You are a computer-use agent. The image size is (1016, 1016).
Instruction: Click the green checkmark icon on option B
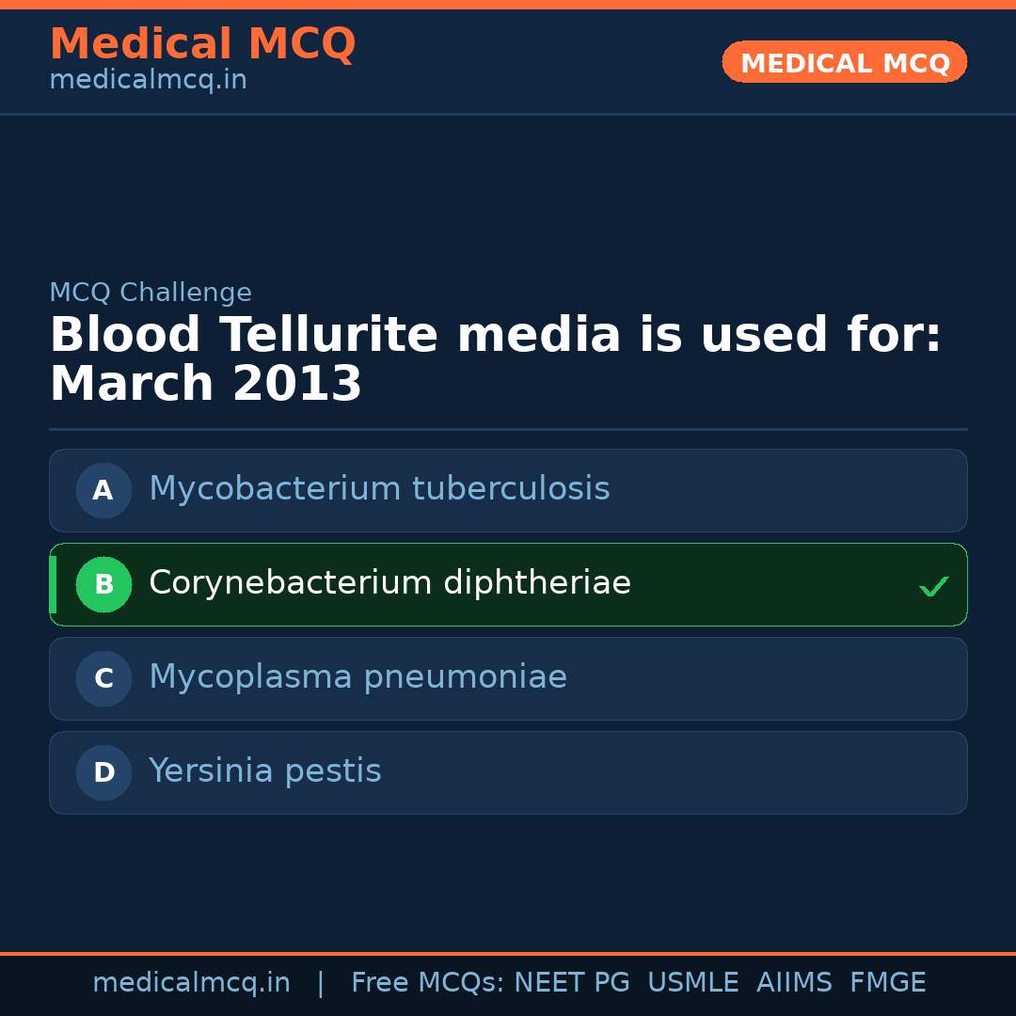(933, 586)
